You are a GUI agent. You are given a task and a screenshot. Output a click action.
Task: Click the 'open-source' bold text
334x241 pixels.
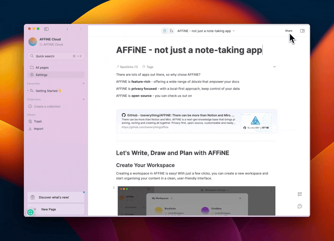(x=142, y=96)
